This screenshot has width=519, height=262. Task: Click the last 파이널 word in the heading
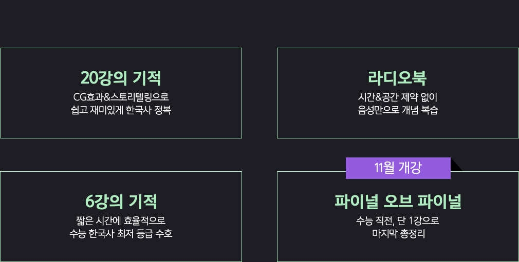point(439,201)
